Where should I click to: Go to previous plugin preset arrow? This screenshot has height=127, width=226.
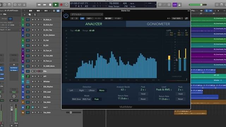(72, 18)
